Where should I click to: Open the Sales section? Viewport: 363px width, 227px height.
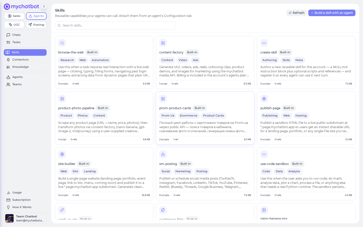(x=14, y=16)
